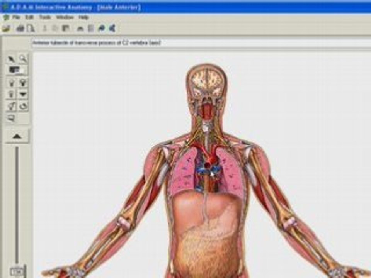Select the faded bulb tool in third row
Screen dimensions: 371x278
click(x=11, y=94)
